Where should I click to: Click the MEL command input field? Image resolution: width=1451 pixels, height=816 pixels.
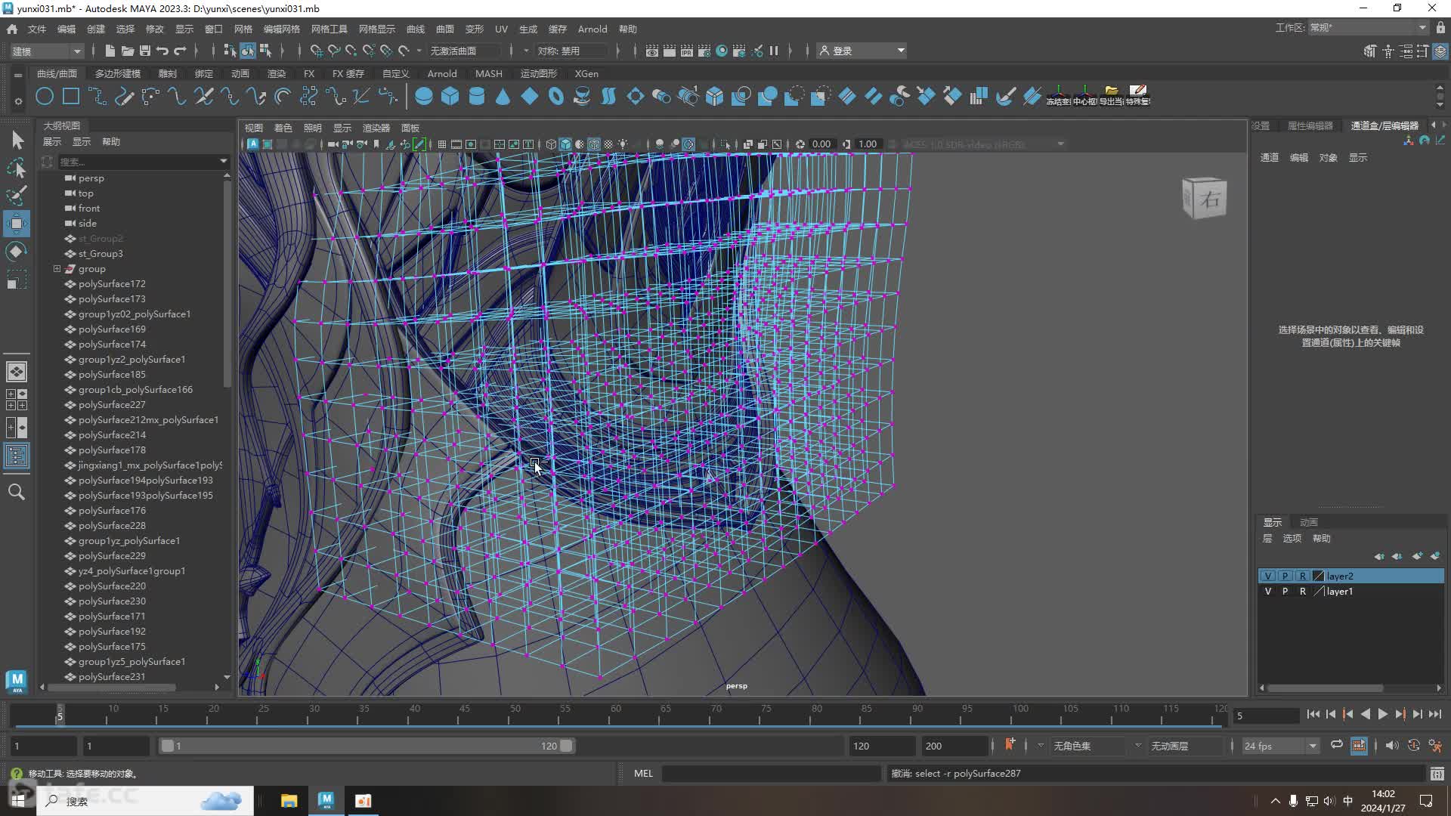pos(771,773)
